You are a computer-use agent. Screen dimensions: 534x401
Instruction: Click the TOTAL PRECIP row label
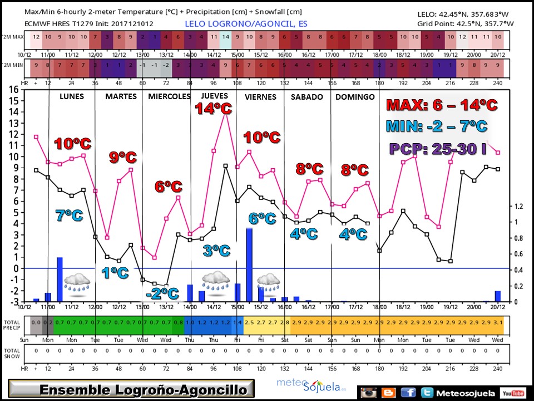point(12,325)
